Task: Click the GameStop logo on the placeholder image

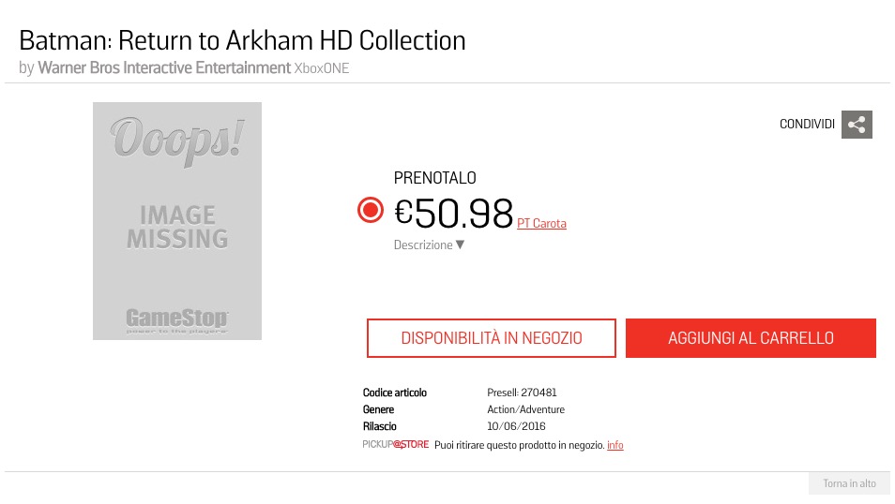Action: click(177, 319)
